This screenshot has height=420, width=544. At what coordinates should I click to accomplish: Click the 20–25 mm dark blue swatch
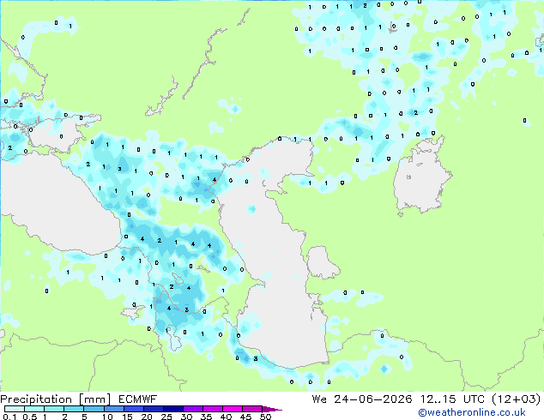[153, 409]
